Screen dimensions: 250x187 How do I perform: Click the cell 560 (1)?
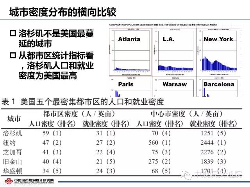(159, 143)
